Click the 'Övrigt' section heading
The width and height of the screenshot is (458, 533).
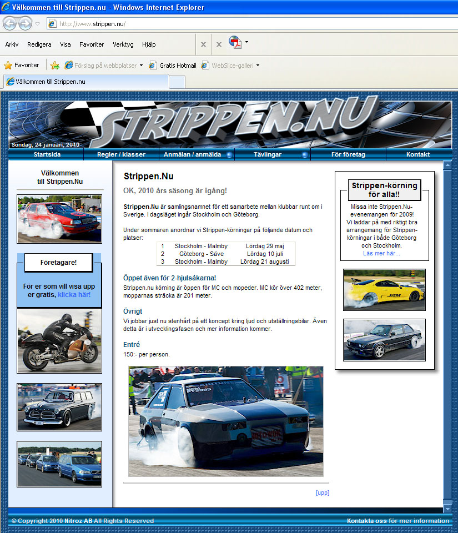[133, 311]
